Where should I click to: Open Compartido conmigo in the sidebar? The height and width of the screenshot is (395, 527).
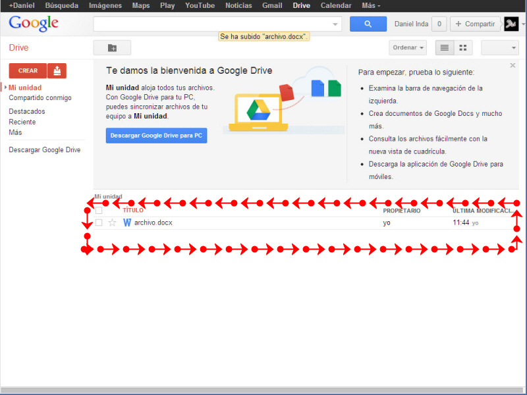pos(40,97)
